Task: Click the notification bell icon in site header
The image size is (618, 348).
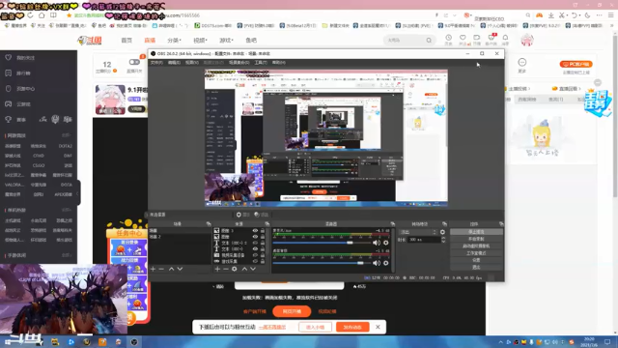Action: pos(505,38)
